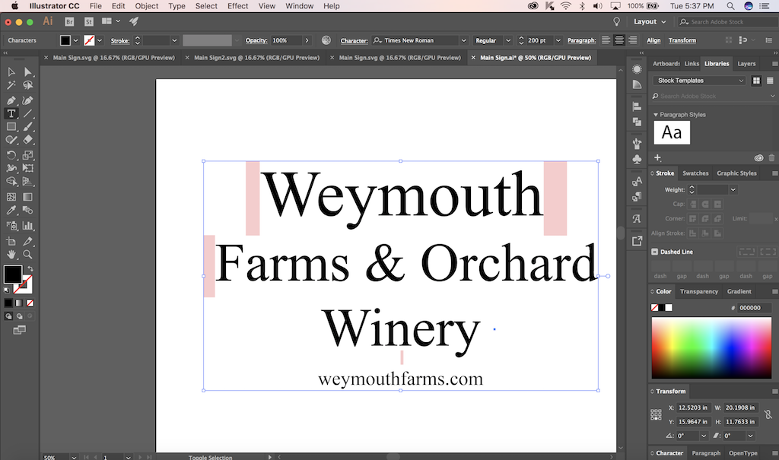Viewport: 779px width, 460px height.
Task: Select the Type tool
Action: tap(11, 114)
